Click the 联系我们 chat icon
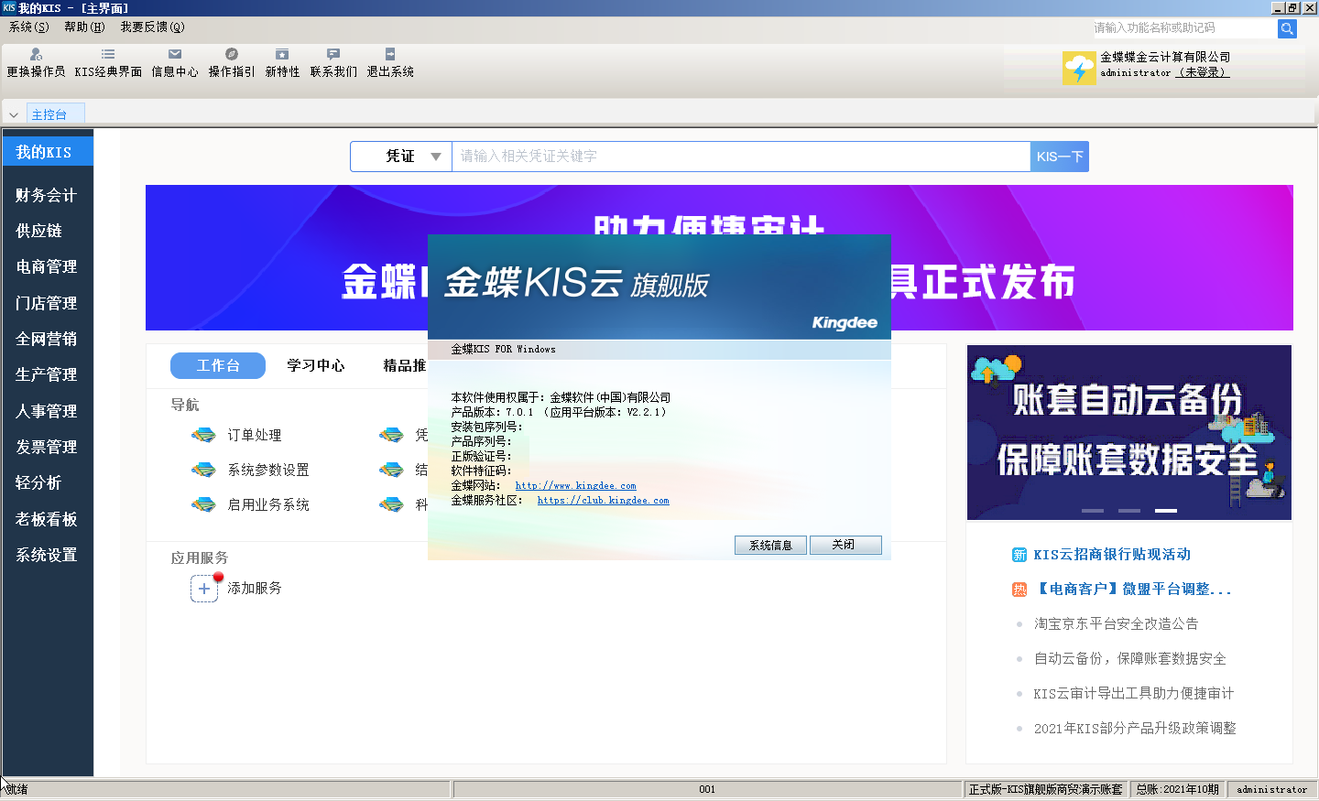Image resolution: width=1319 pixels, height=801 pixels. pyautogui.click(x=333, y=55)
